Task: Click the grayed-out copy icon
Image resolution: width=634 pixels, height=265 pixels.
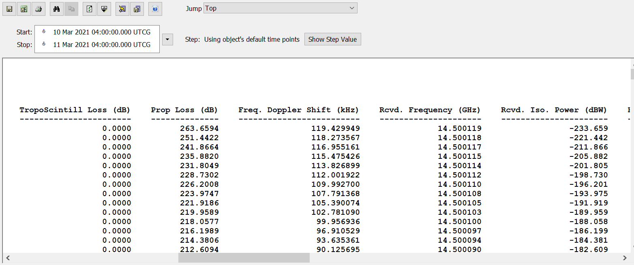Action: pos(71,9)
